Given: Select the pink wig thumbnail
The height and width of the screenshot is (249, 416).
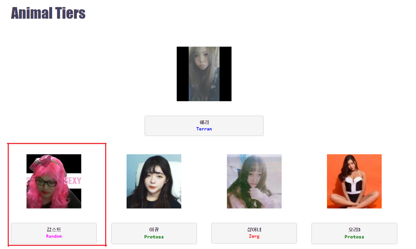Looking at the screenshot, I should (54, 181).
